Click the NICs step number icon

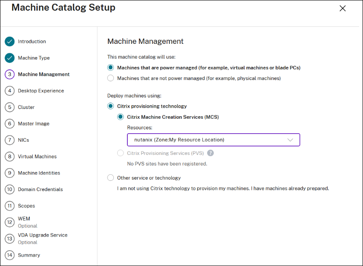point(10,140)
